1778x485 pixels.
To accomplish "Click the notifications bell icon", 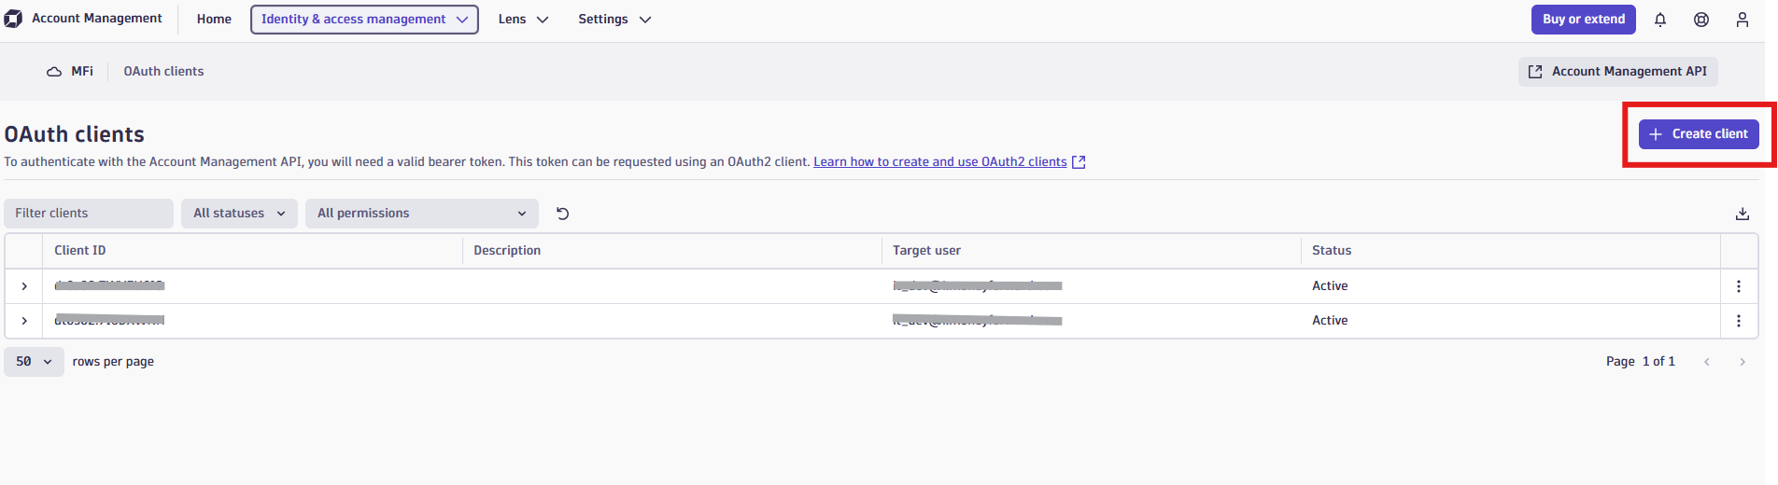I will point(1660,20).
